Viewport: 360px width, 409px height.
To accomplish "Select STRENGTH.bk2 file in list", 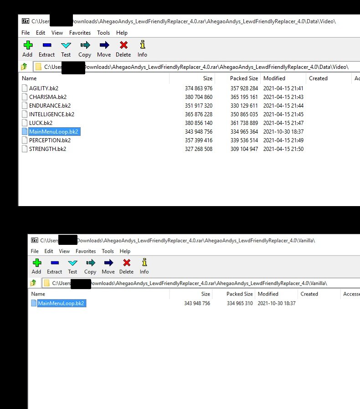I will [x=47, y=149].
